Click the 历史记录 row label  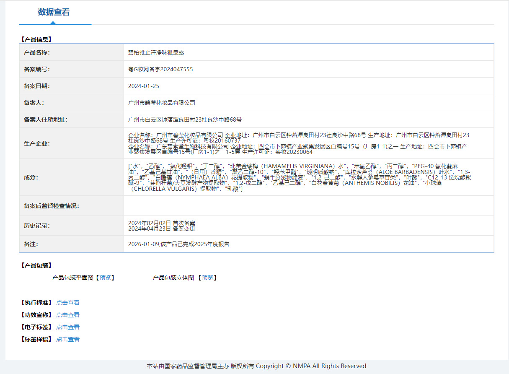click(37, 226)
